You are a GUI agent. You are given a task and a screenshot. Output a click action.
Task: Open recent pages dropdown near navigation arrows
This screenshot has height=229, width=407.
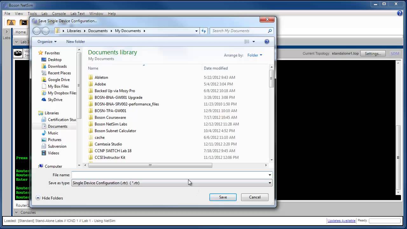click(52, 31)
